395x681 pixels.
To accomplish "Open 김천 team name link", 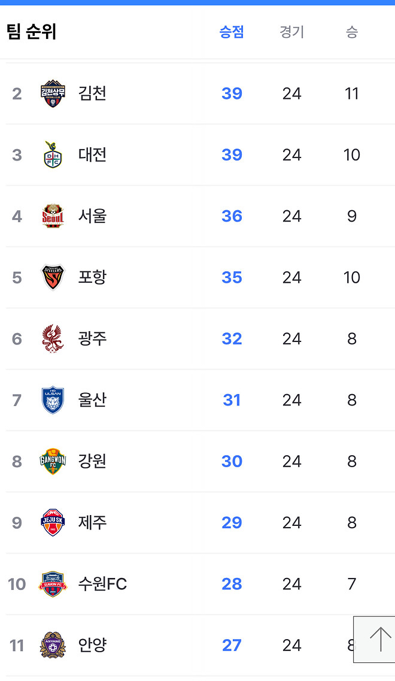I will click(x=93, y=93).
